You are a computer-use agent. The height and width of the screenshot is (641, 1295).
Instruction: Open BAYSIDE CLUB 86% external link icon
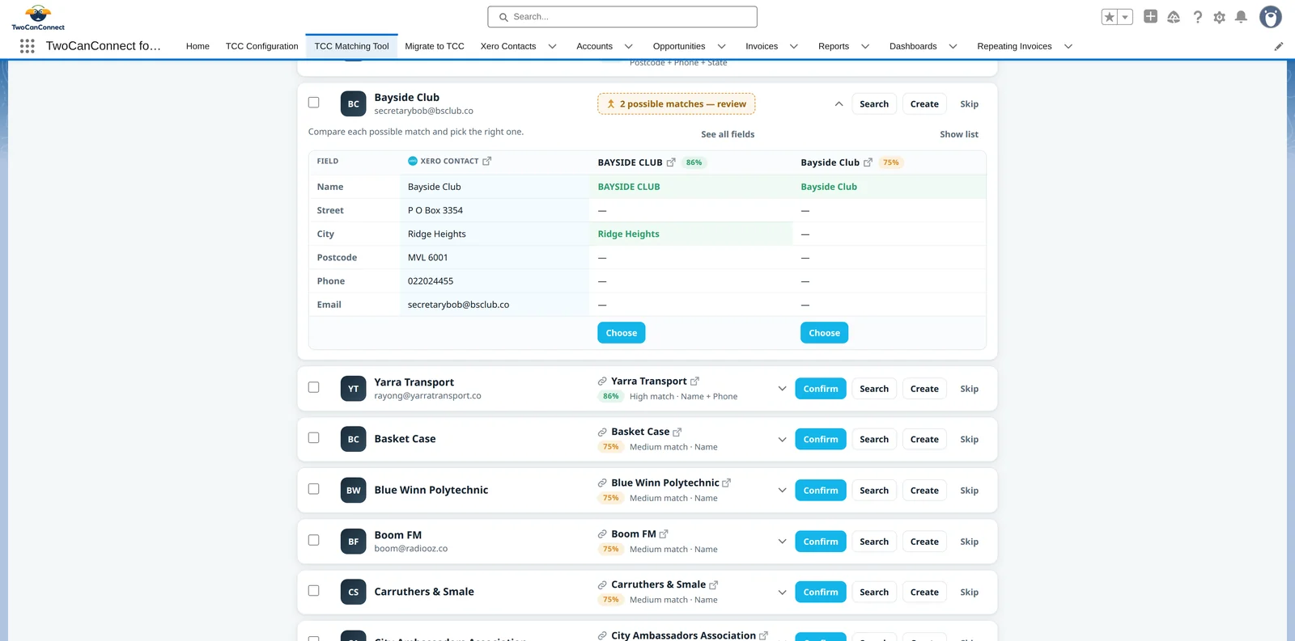pyautogui.click(x=671, y=162)
